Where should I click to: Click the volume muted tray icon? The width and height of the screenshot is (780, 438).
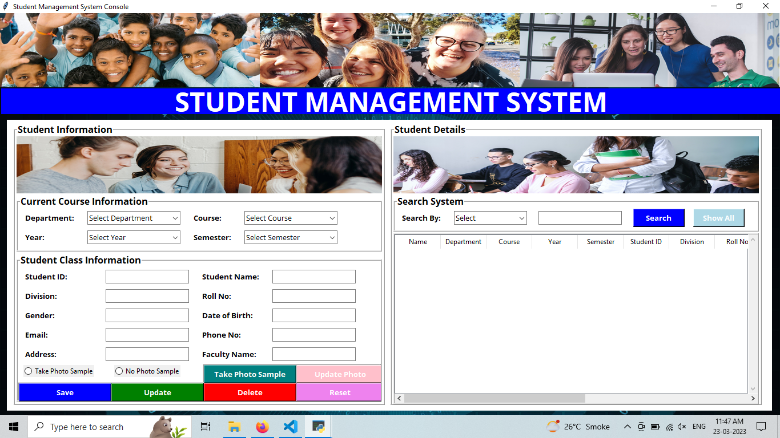[682, 427]
